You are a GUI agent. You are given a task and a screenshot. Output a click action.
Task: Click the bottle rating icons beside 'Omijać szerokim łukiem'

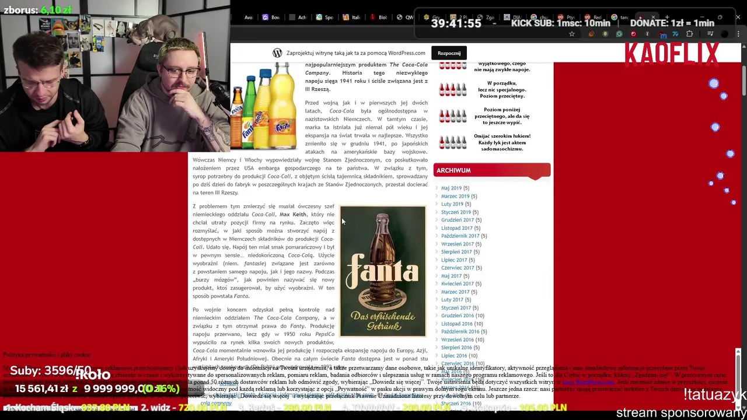click(453, 142)
